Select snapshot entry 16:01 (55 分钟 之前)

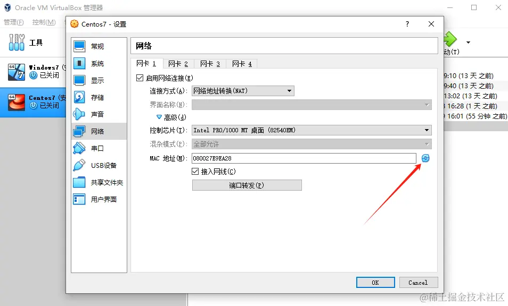click(x=476, y=116)
